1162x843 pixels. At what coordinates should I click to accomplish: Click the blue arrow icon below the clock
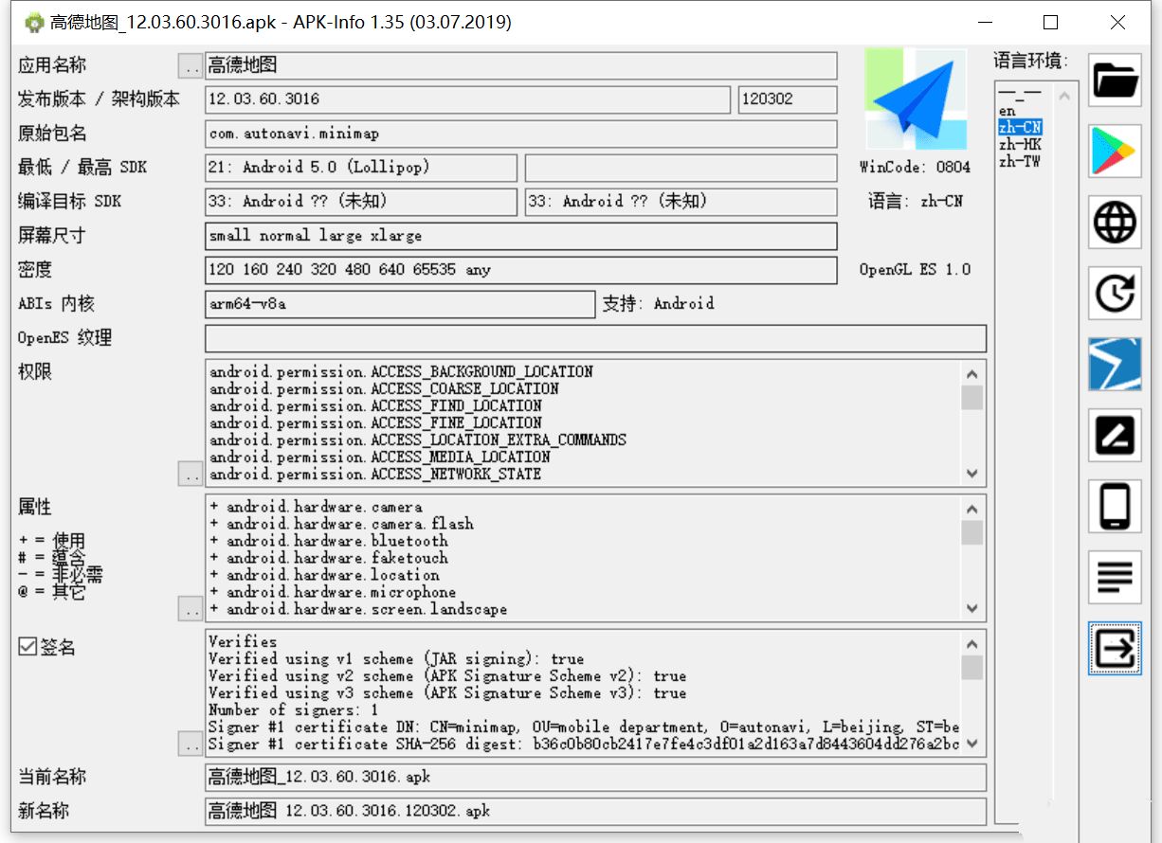click(x=1115, y=365)
